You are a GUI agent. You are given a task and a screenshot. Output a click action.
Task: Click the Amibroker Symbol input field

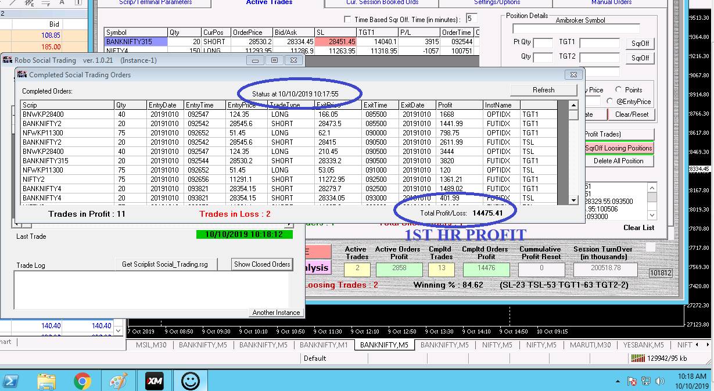coord(576,29)
